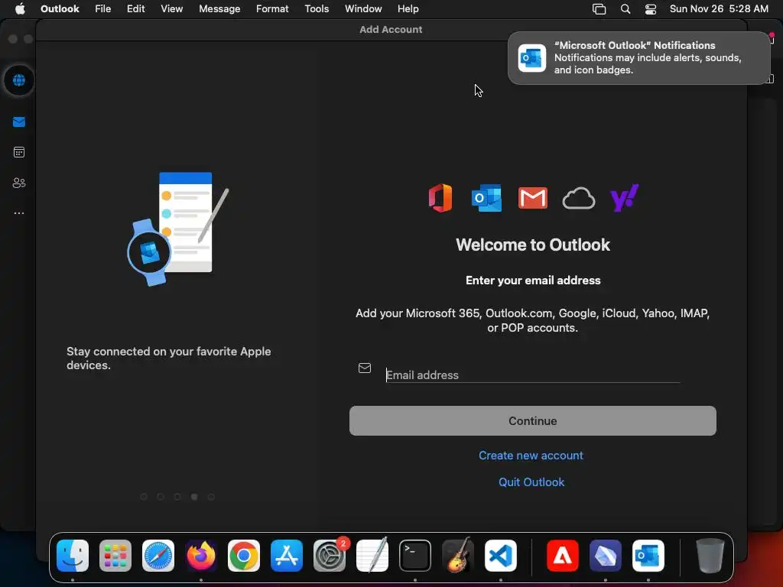
Task: Click the date and time in menu bar
Action: 719,8
